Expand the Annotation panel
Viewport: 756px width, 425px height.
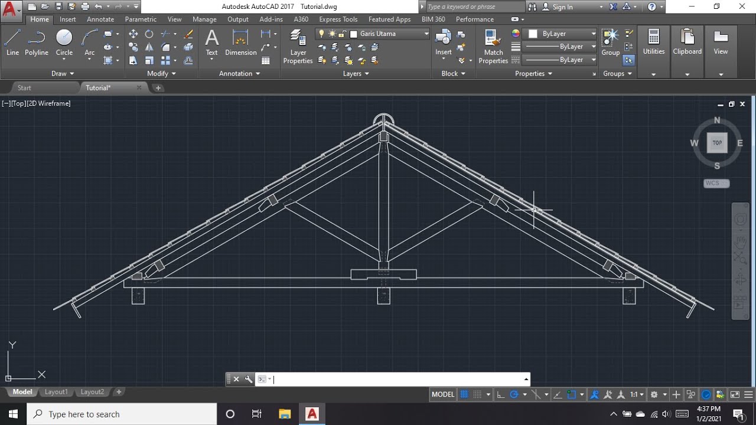click(239, 74)
